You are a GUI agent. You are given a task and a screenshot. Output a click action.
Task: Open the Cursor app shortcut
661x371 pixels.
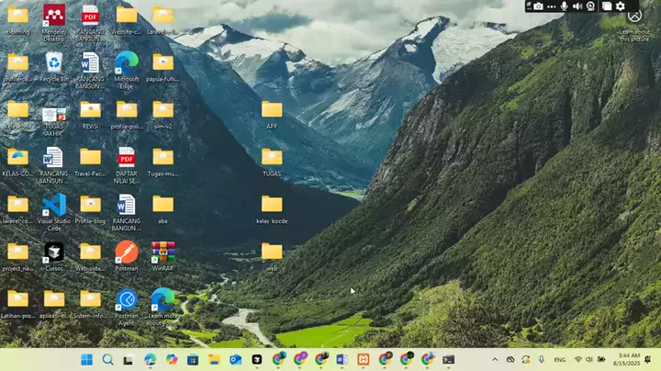53,251
